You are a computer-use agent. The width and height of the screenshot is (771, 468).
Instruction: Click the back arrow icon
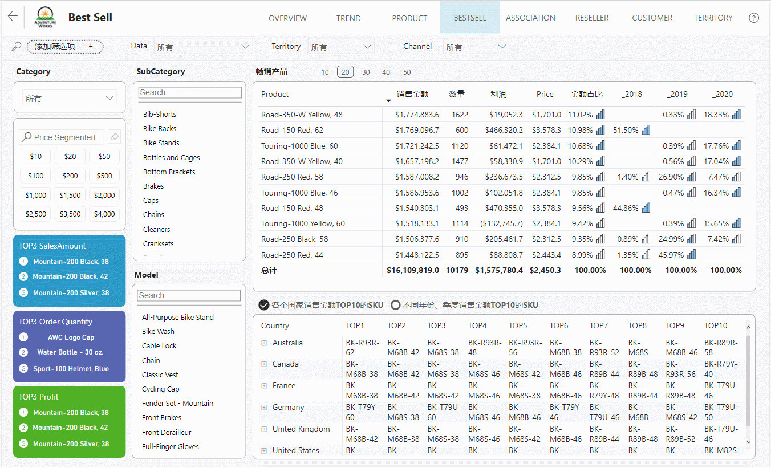[x=13, y=17]
